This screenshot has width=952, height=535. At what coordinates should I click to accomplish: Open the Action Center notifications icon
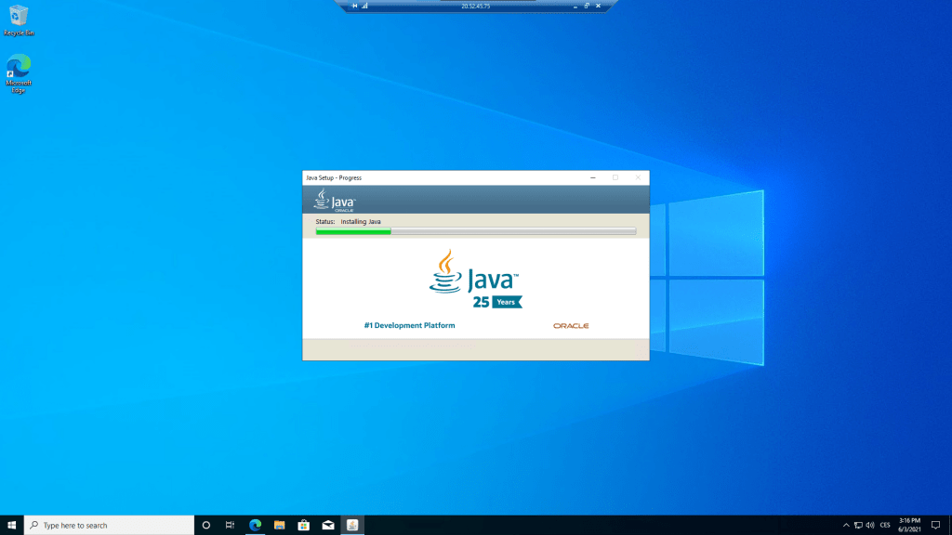point(935,525)
